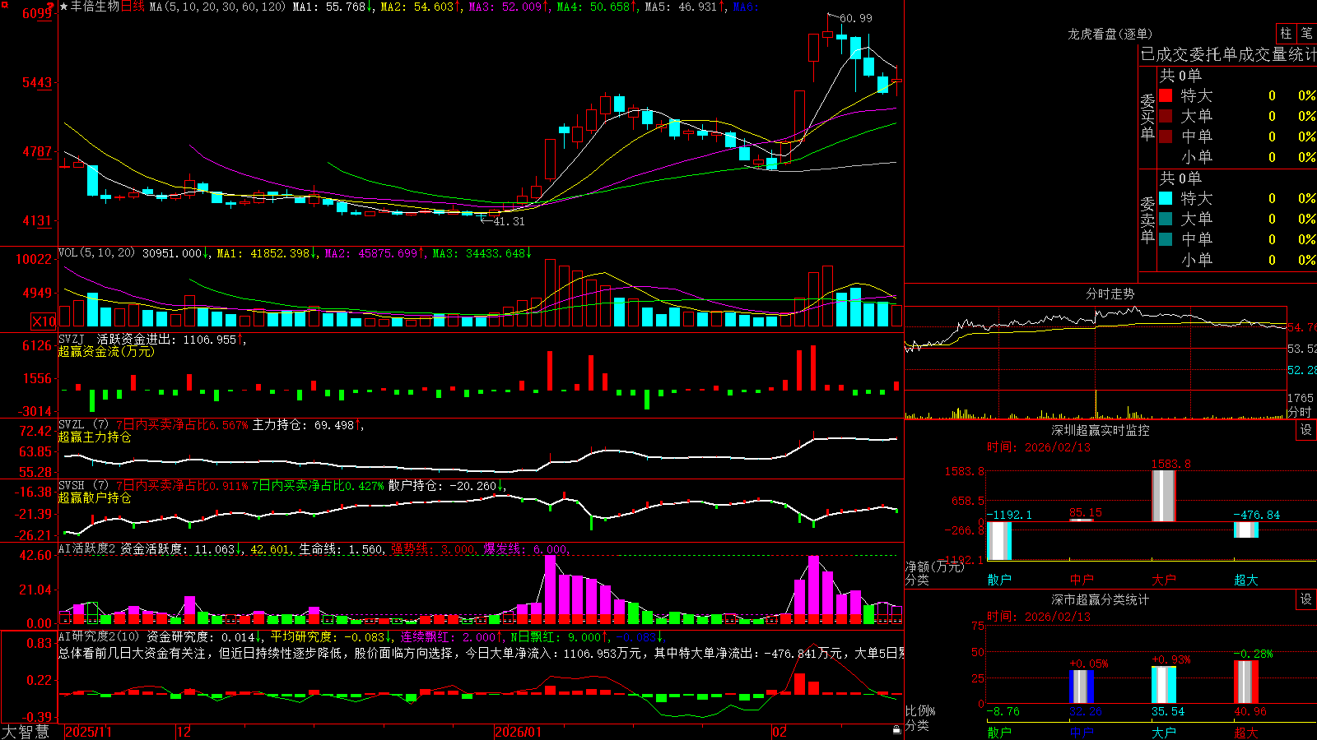This screenshot has height=740, width=1317.
Task: Click the 丰信生物 stock name
Action: click(95, 7)
